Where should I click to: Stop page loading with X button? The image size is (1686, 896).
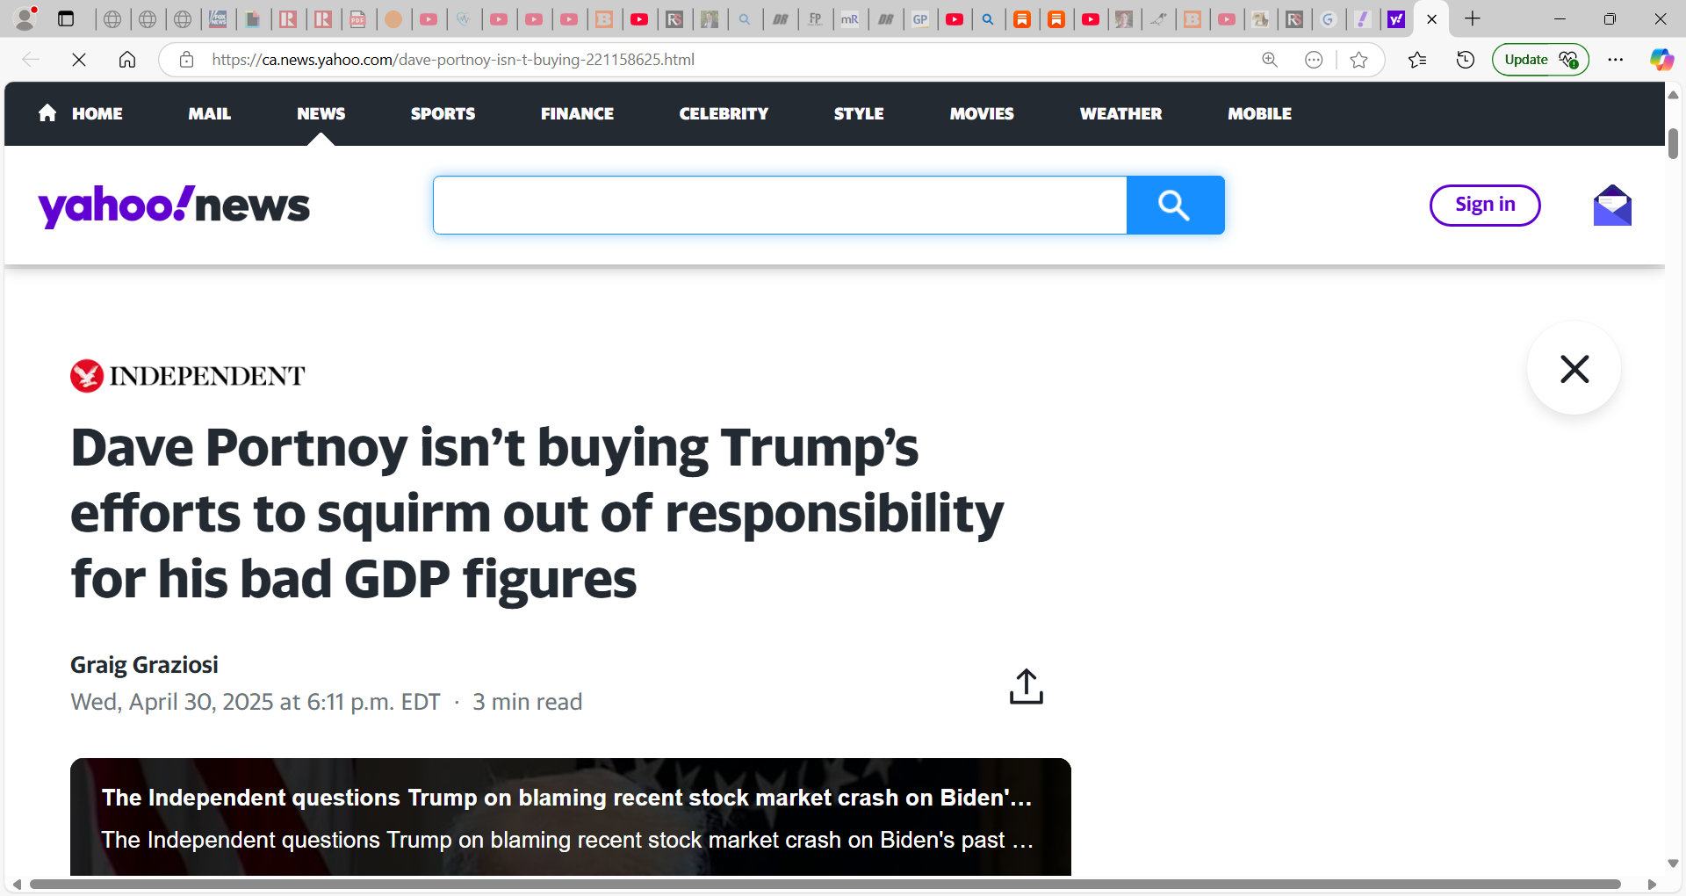pos(79,60)
